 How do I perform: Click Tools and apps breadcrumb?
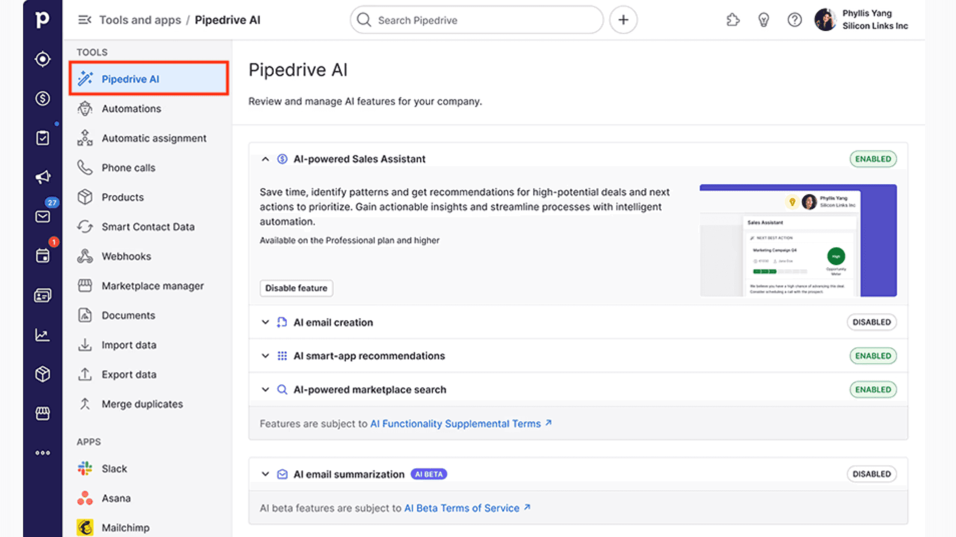(140, 20)
